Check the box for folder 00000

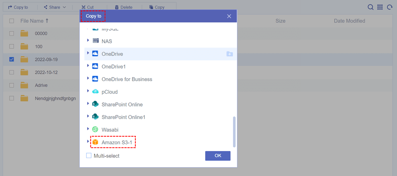point(12,33)
